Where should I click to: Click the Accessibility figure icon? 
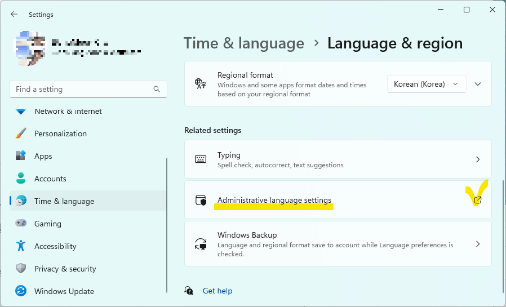click(21, 246)
